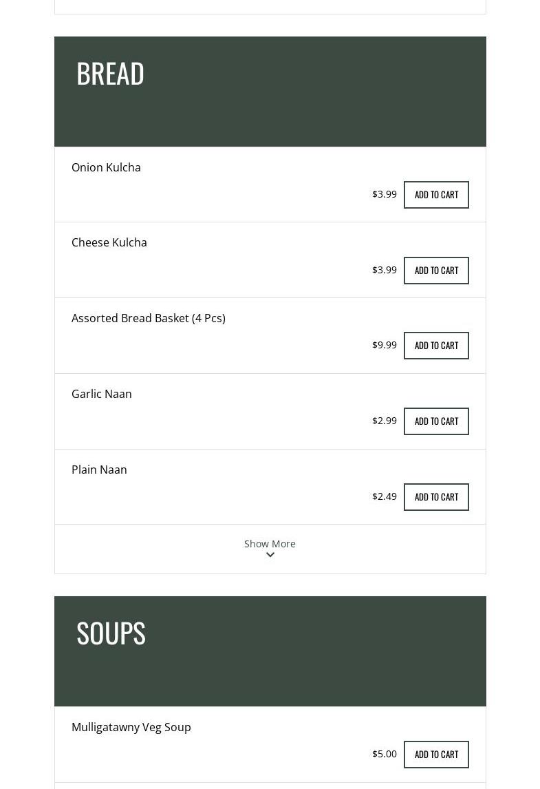This screenshot has height=789, width=540.
Task: Select the Garlic Naan item title
Action: [x=102, y=394]
